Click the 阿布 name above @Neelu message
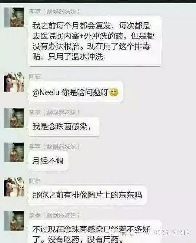This screenshot has width=196, height=243. [35, 77]
